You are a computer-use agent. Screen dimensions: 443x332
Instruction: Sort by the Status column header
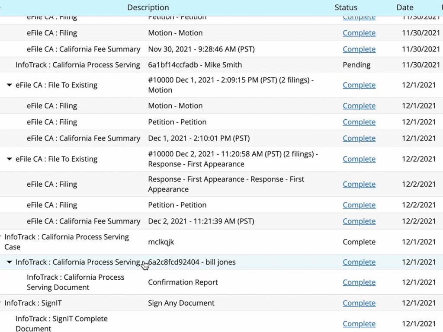(x=346, y=7)
